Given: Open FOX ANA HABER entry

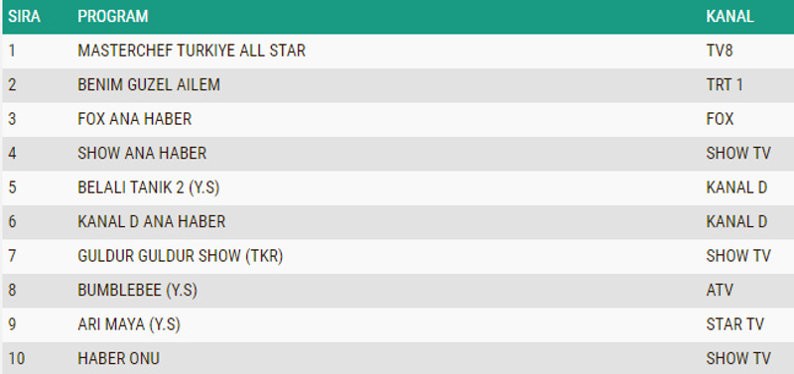Looking at the screenshot, I should [135, 119].
